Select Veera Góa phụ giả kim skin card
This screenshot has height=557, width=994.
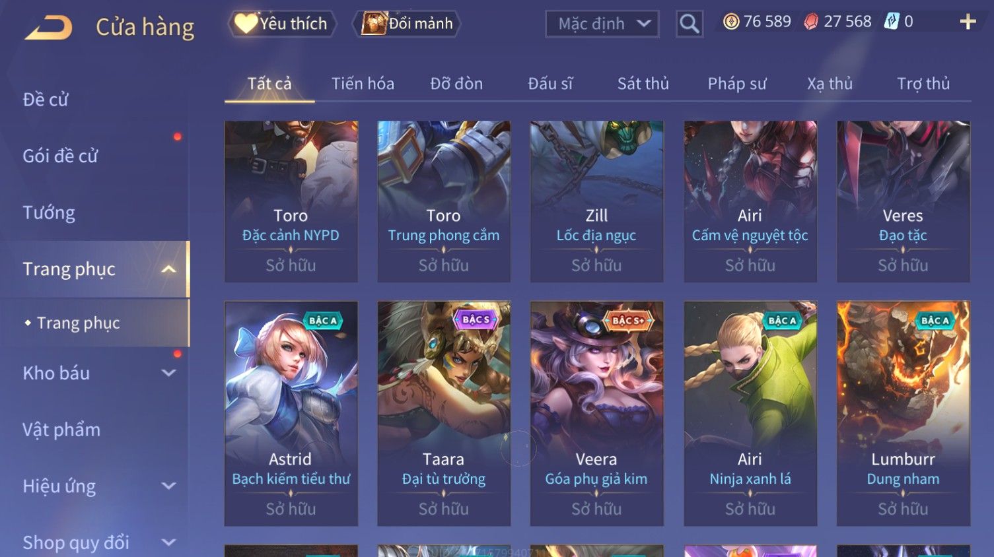[x=596, y=413]
